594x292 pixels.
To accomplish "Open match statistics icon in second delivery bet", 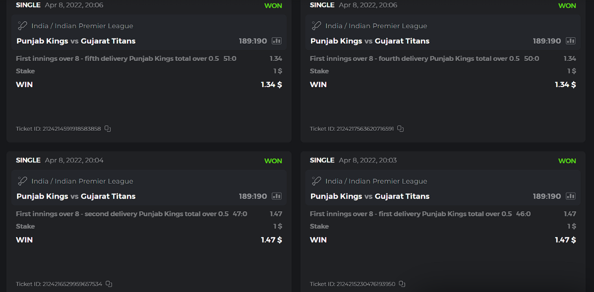I will click(x=277, y=196).
